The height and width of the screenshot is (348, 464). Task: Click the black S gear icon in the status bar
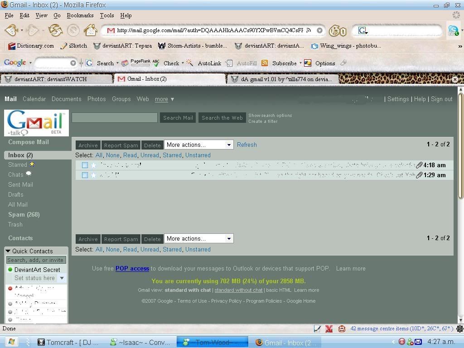[459, 329]
